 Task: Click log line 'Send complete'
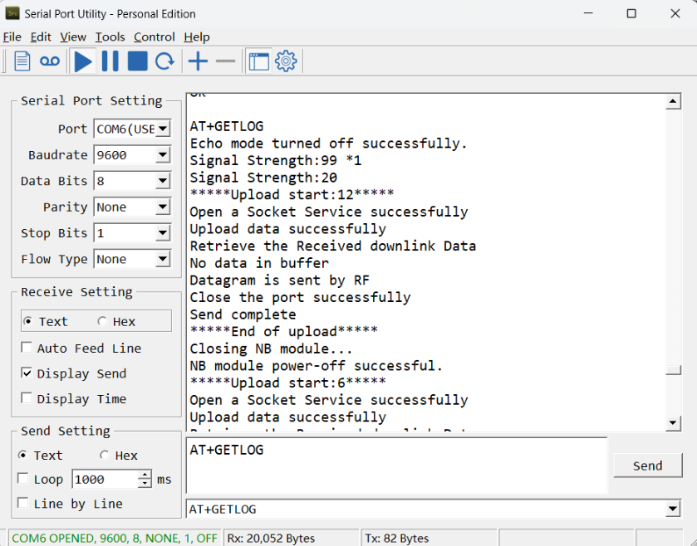click(243, 314)
